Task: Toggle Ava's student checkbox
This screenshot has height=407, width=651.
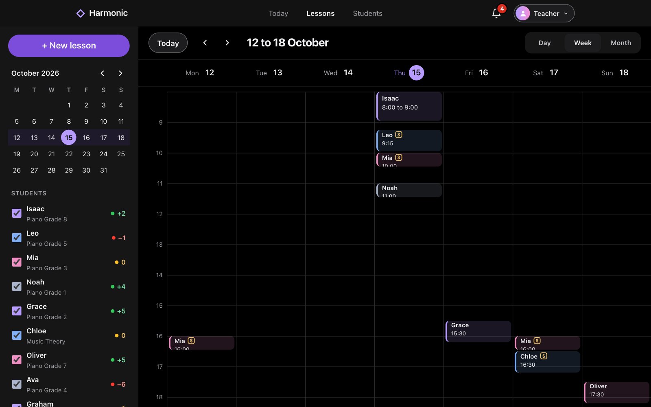Action: pos(17,384)
